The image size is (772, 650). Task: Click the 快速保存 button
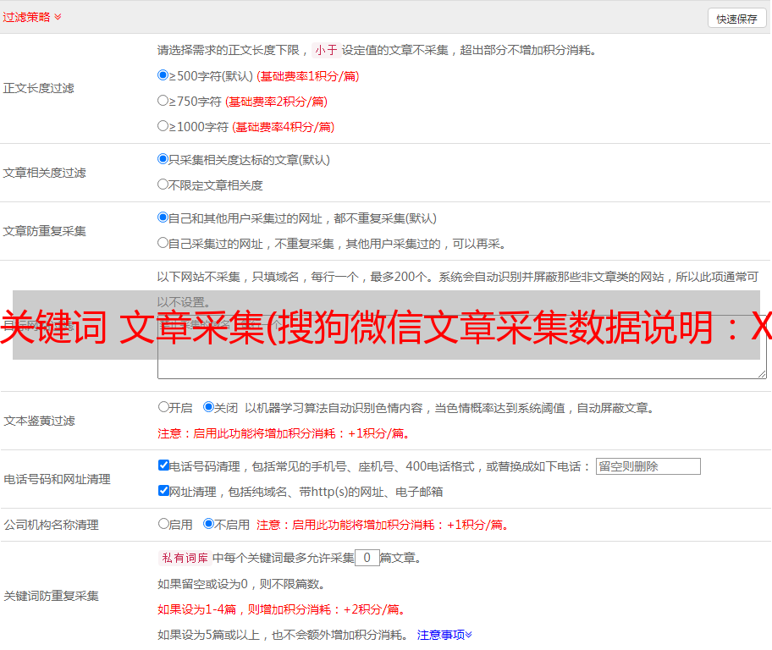[x=736, y=19]
